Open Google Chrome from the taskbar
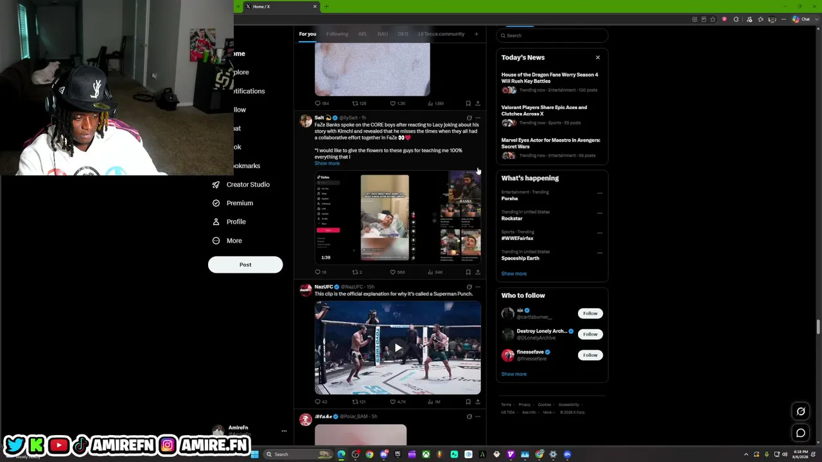This screenshot has height=462, width=822. [369, 454]
